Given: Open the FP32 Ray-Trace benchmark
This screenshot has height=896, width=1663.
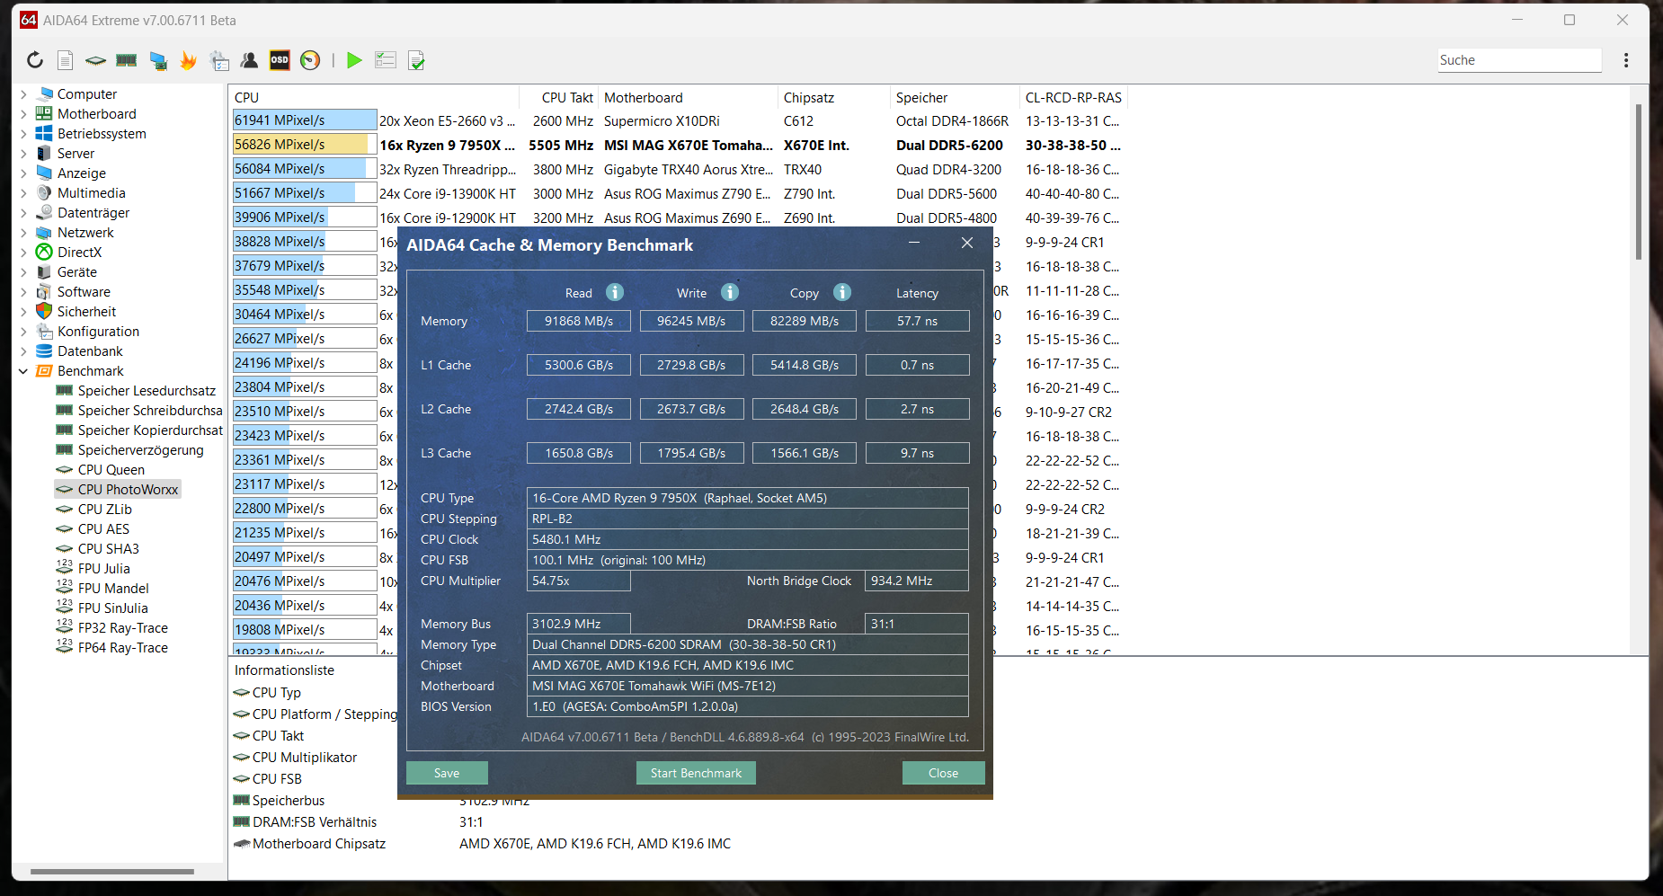Looking at the screenshot, I should tap(122, 627).
